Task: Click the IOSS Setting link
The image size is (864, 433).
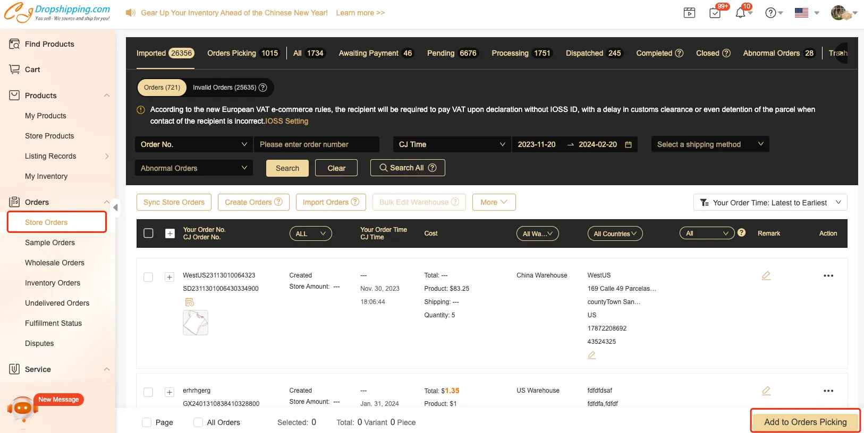Action: click(287, 121)
